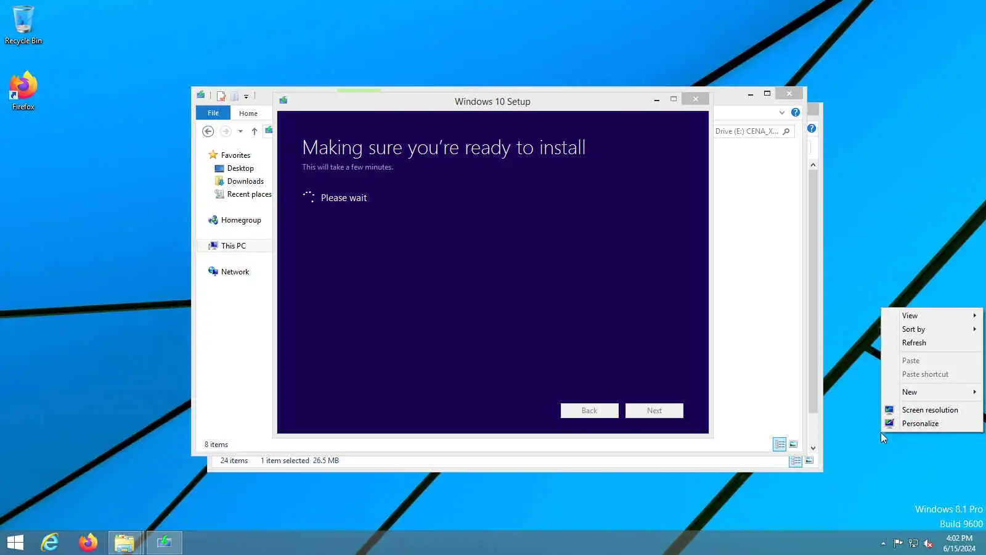Launch Firefox from the taskbar
The height and width of the screenshot is (555, 986).
(88, 543)
